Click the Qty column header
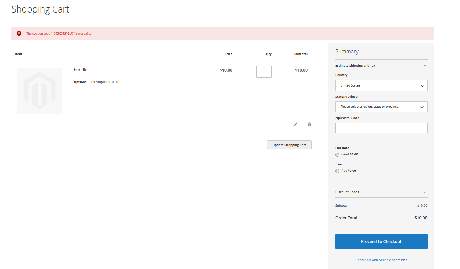Screen dimensions: 460x269 pyautogui.click(x=269, y=54)
